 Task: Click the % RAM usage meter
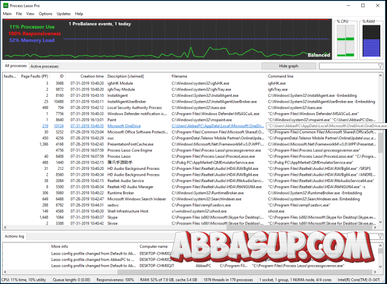[x=371, y=40]
